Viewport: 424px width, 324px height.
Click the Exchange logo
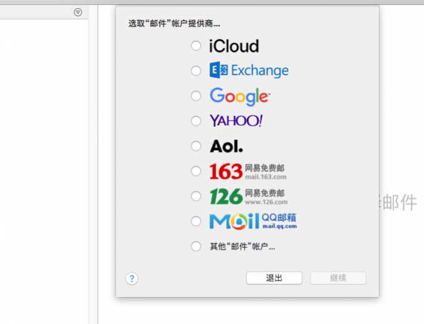click(249, 70)
